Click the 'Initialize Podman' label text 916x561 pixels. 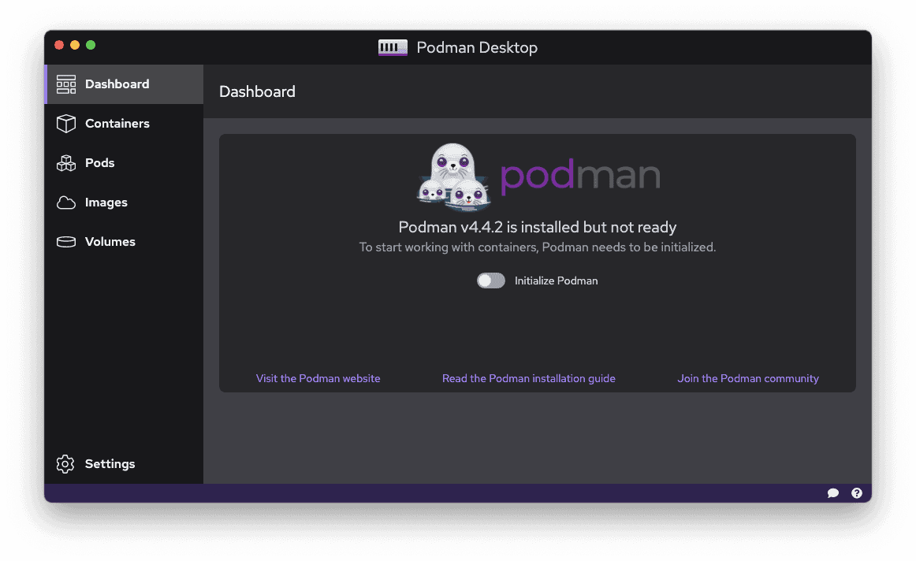tap(557, 280)
